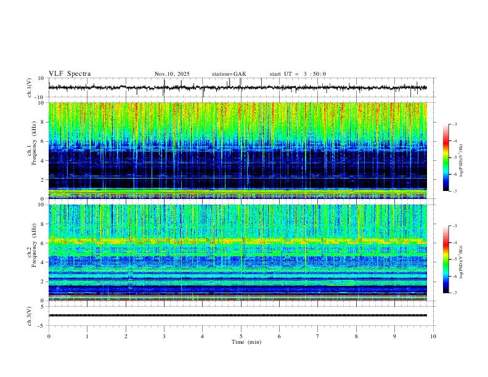This screenshot has width=488, height=377.
Task: Click time axis tick label "4"
Action: 202,336
